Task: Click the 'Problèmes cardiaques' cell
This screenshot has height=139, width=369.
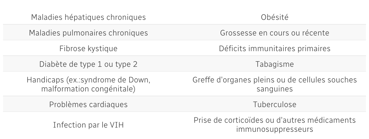Action: click(x=88, y=104)
